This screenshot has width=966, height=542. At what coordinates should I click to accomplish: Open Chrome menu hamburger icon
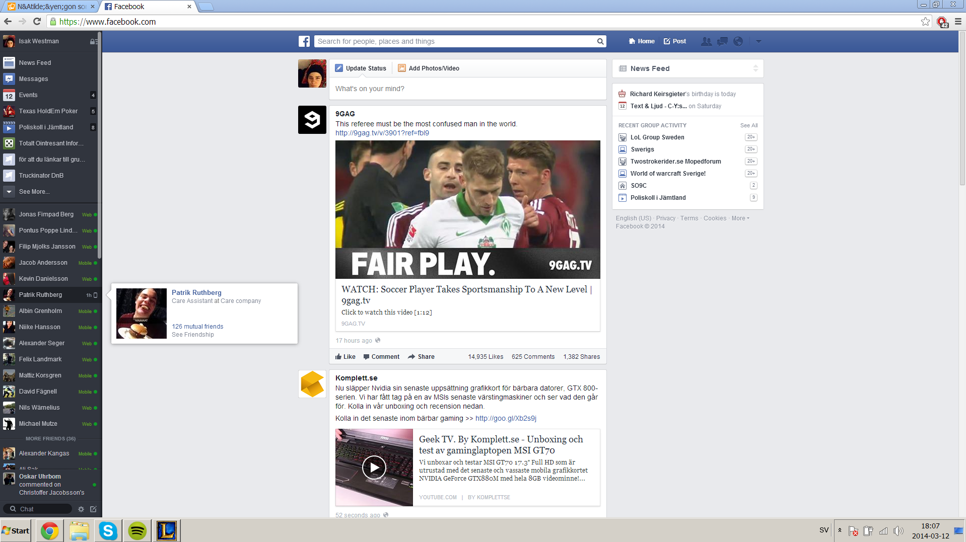coord(958,22)
